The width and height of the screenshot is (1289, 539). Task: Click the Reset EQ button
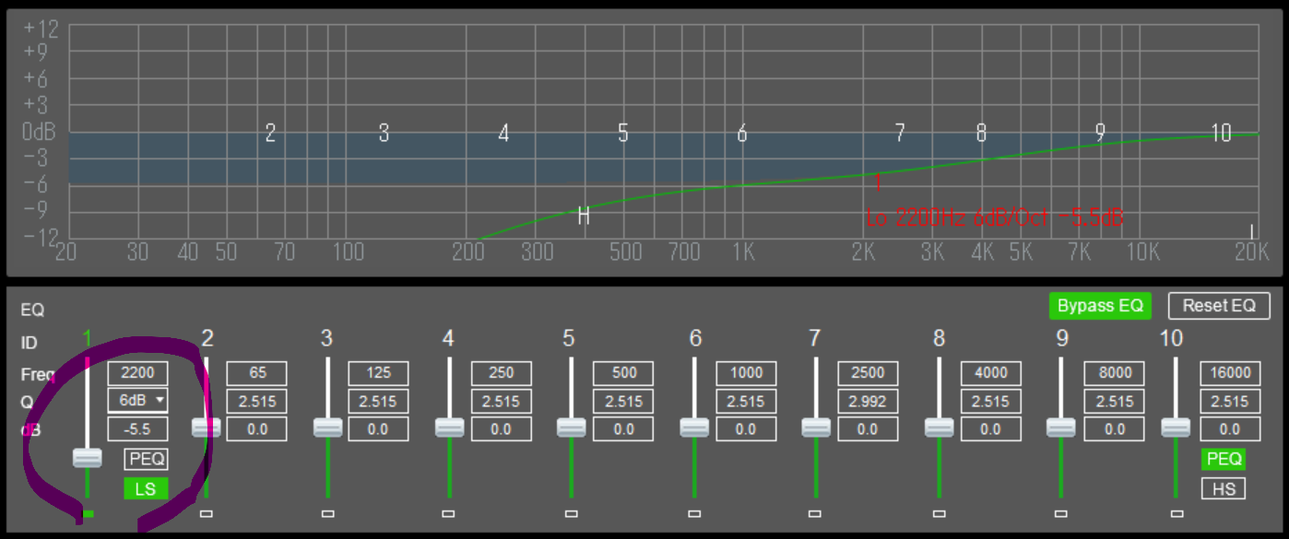1219,306
